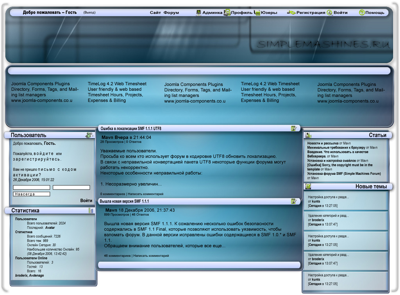Click the Новые темы panel header icon
This screenshot has height=295, width=400.
[308, 186]
